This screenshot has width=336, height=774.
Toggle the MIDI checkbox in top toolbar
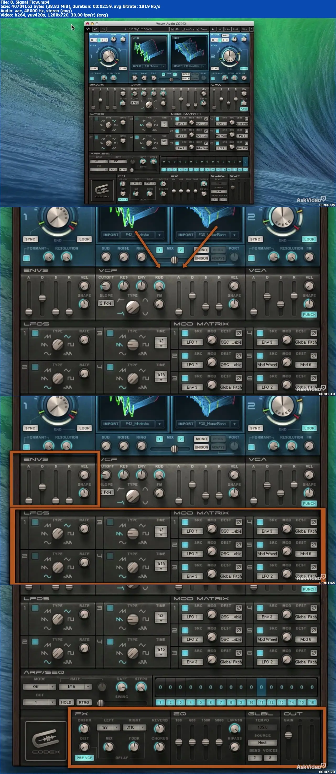tap(172, 29)
